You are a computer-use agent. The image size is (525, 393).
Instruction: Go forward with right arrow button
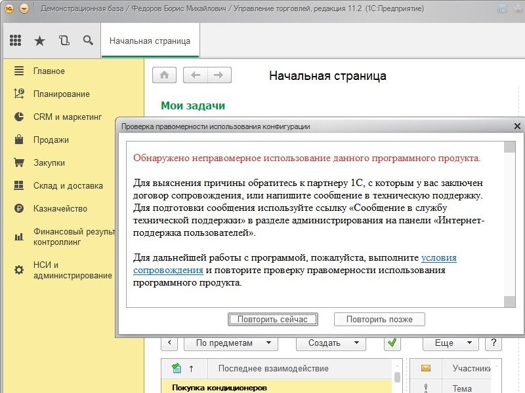pyautogui.click(x=219, y=75)
